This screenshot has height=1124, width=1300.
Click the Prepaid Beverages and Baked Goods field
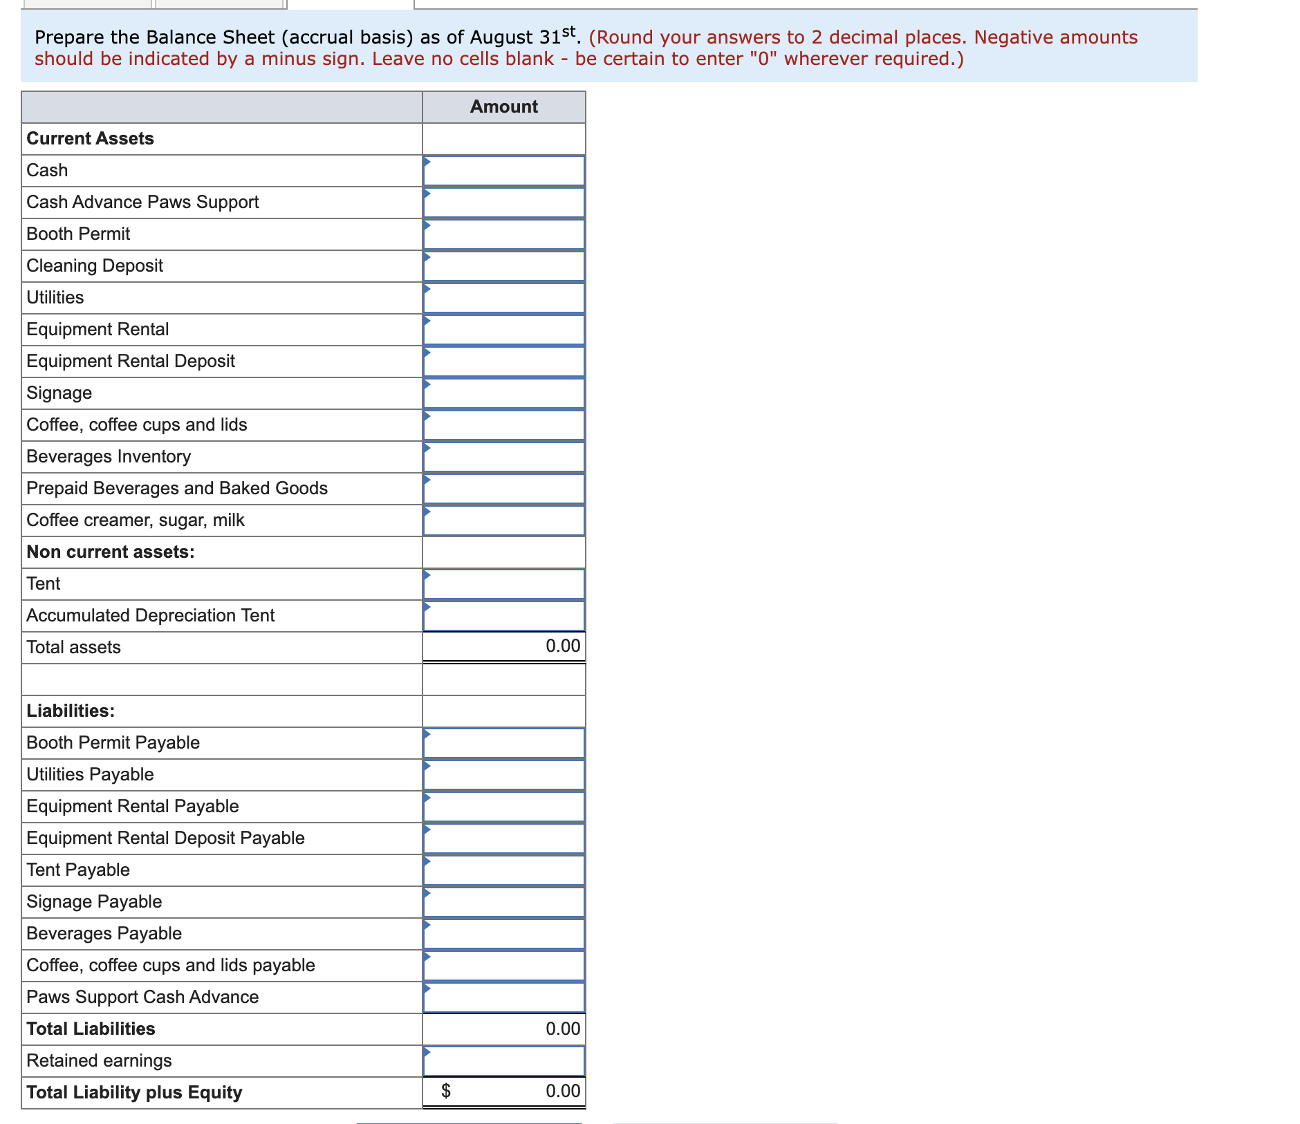(x=504, y=489)
